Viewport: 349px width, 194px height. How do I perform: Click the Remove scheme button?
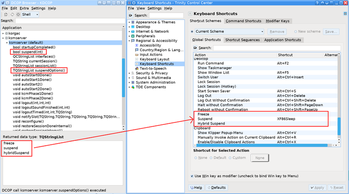pyautogui.click(x=277, y=31)
